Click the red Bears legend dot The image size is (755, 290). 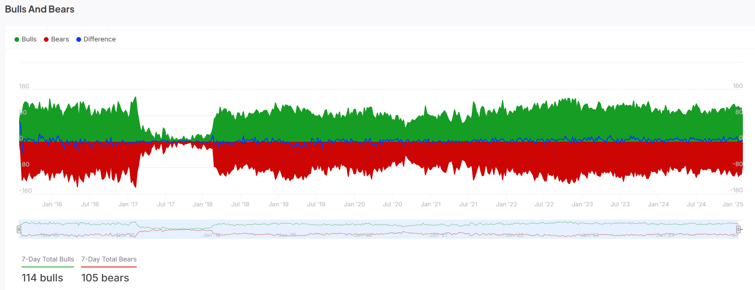click(46, 39)
